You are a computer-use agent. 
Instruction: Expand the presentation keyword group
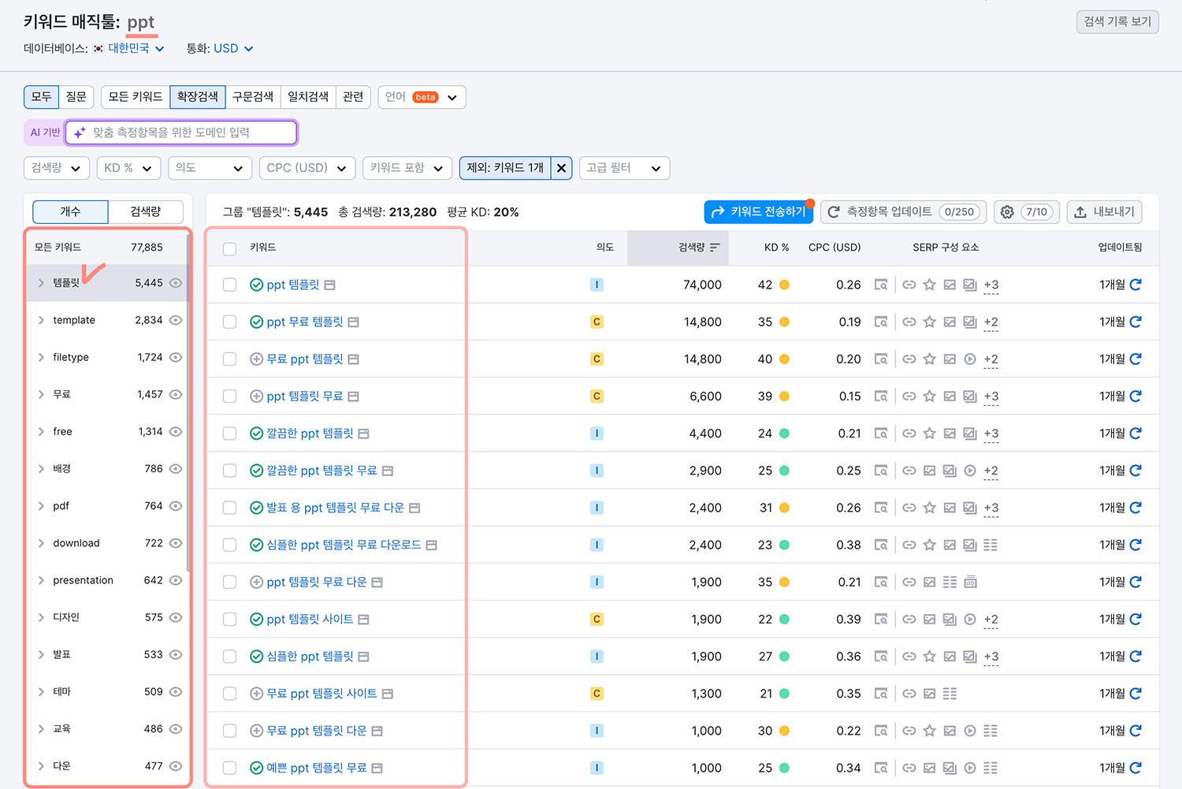pyautogui.click(x=41, y=580)
